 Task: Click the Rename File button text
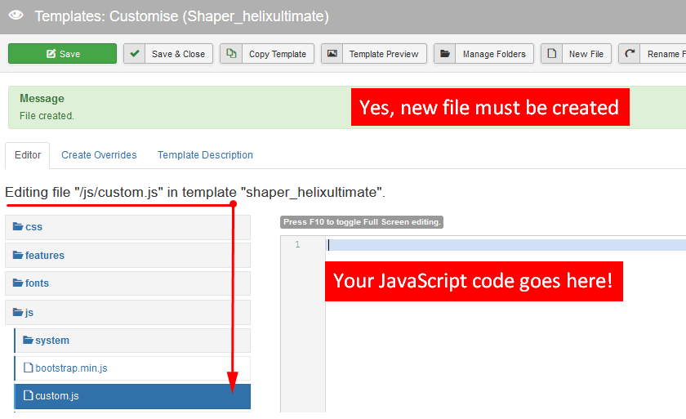point(666,54)
